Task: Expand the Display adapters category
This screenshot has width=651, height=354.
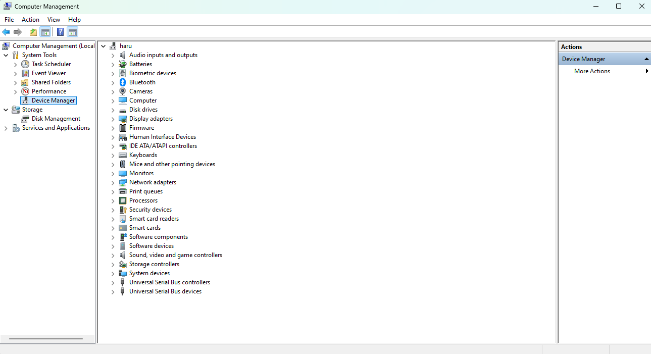Action: 113,119
